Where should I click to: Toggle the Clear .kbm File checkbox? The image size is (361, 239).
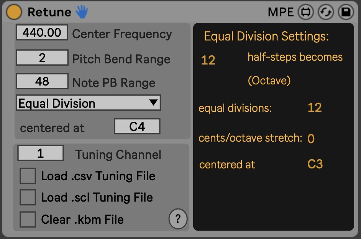tap(28, 220)
